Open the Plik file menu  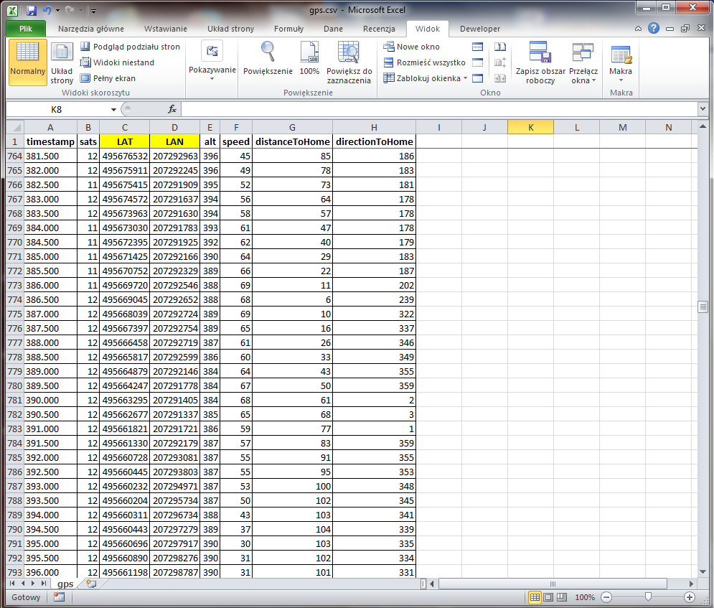click(26, 29)
